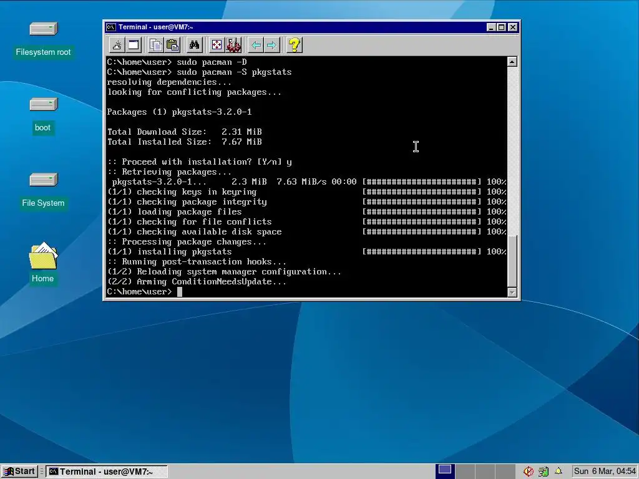Click the Terminal title bar text

tap(155, 27)
